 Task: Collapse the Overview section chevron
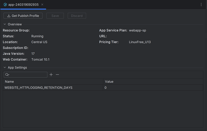tap(5, 24)
